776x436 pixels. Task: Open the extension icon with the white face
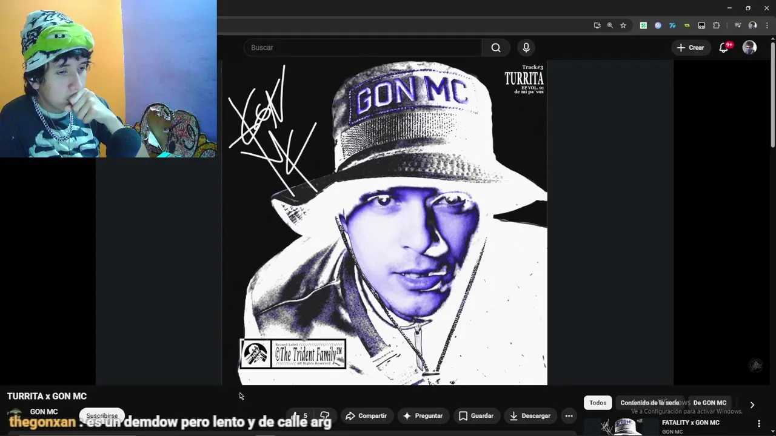point(701,25)
